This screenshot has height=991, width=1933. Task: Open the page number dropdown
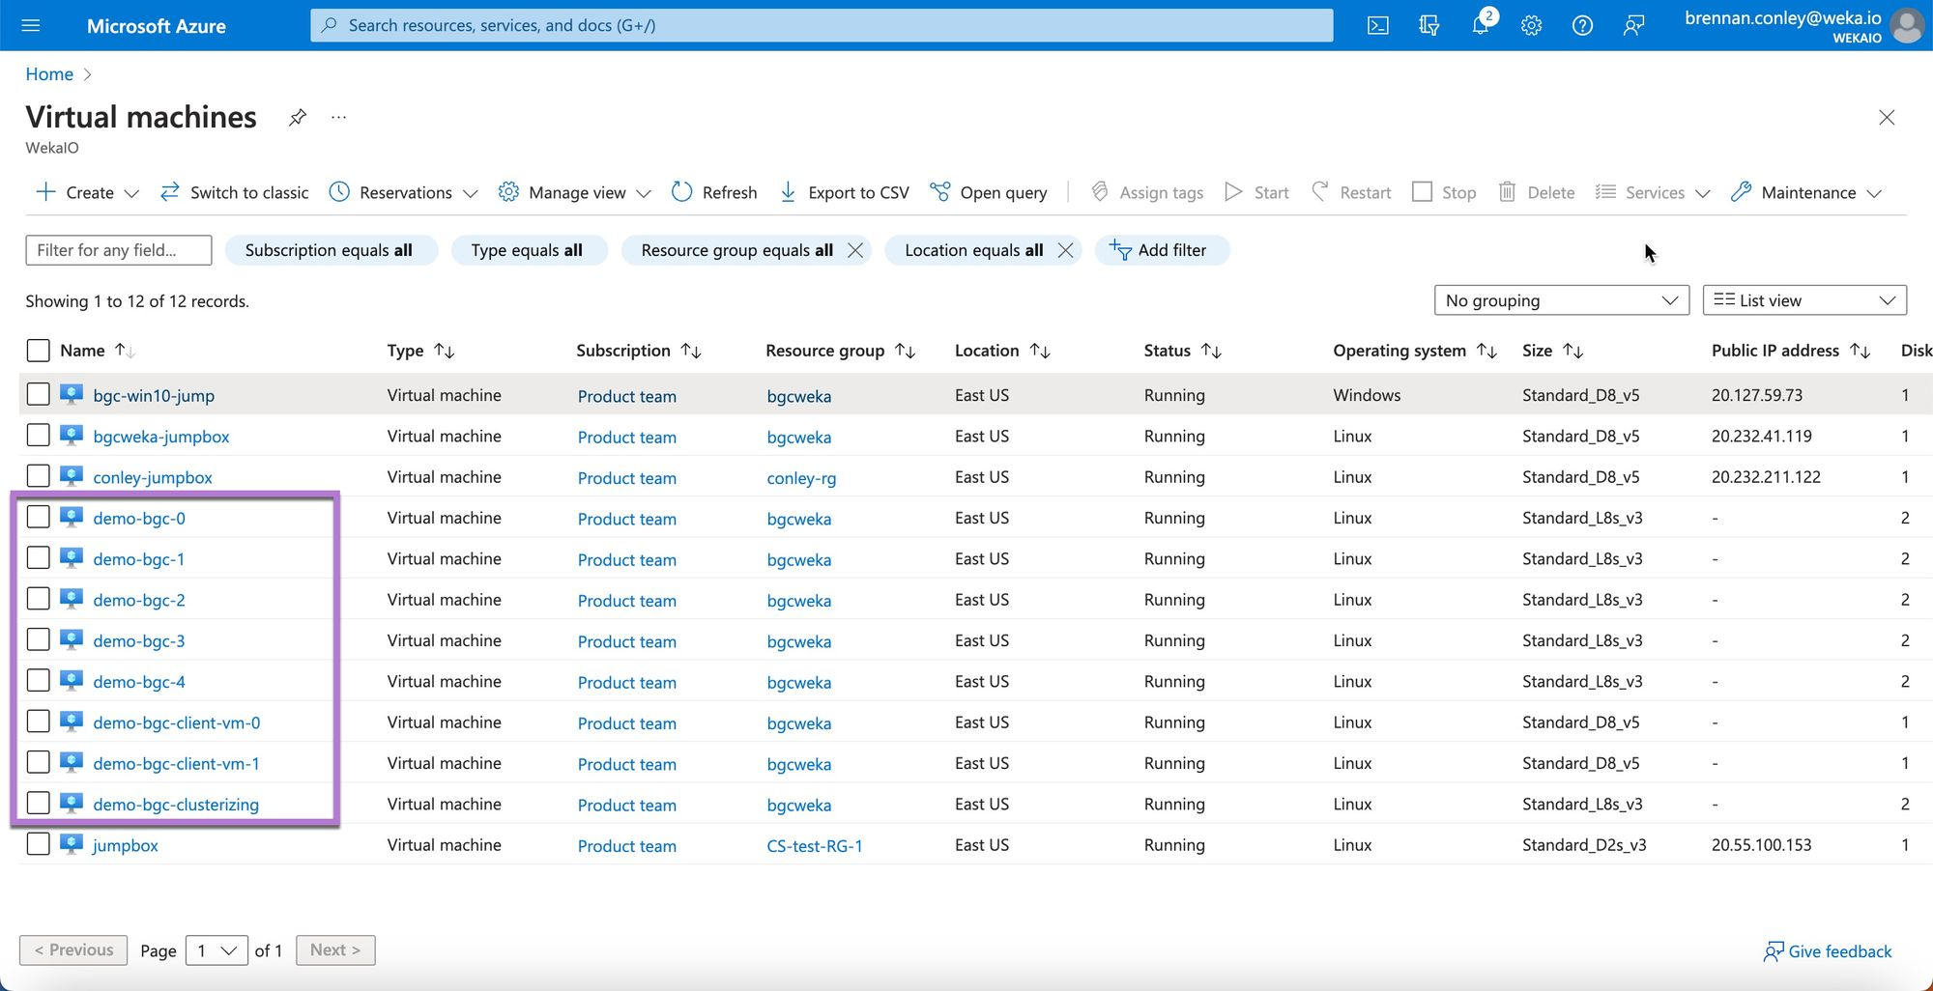pyautogui.click(x=216, y=950)
